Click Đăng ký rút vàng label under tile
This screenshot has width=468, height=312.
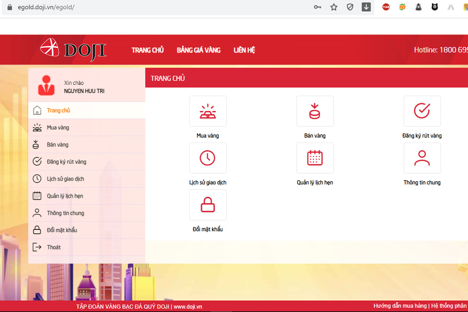click(422, 136)
